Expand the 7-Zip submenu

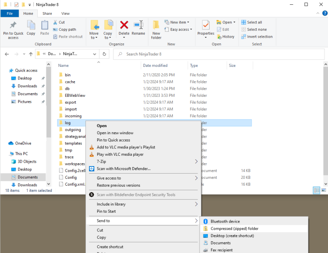[x=143, y=161]
